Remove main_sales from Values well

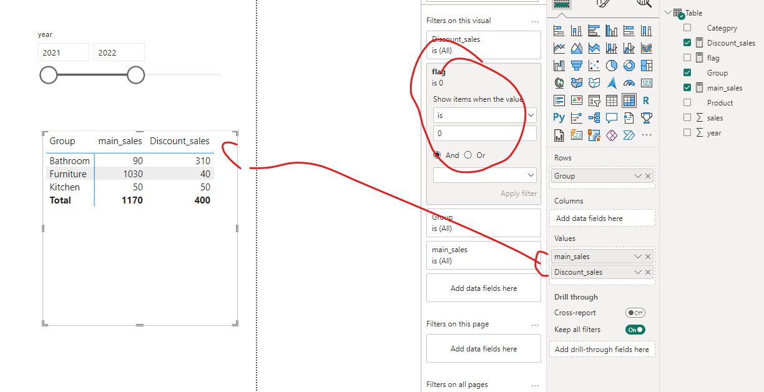(648, 257)
